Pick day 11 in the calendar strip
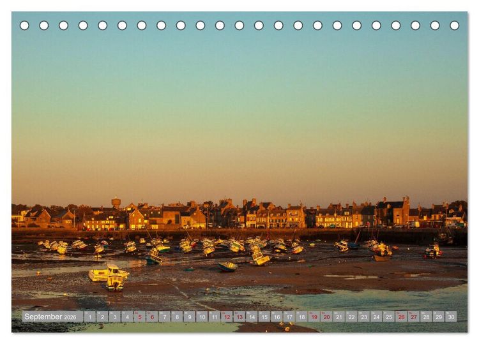The image size is (479, 344). pyautogui.click(x=215, y=317)
